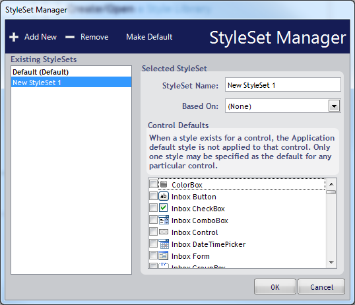Viewport: 355px width, 305px height.
Task: Tick the Inbox Form checkbox
Action: (x=153, y=255)
